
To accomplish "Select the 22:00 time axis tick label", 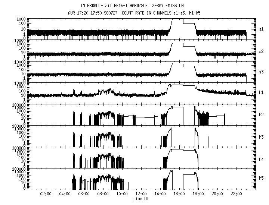I will pos(236,194).
